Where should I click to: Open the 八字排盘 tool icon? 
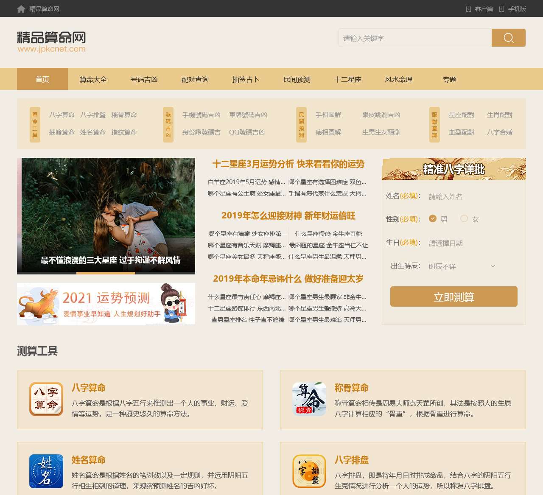(x=309, y=471)
